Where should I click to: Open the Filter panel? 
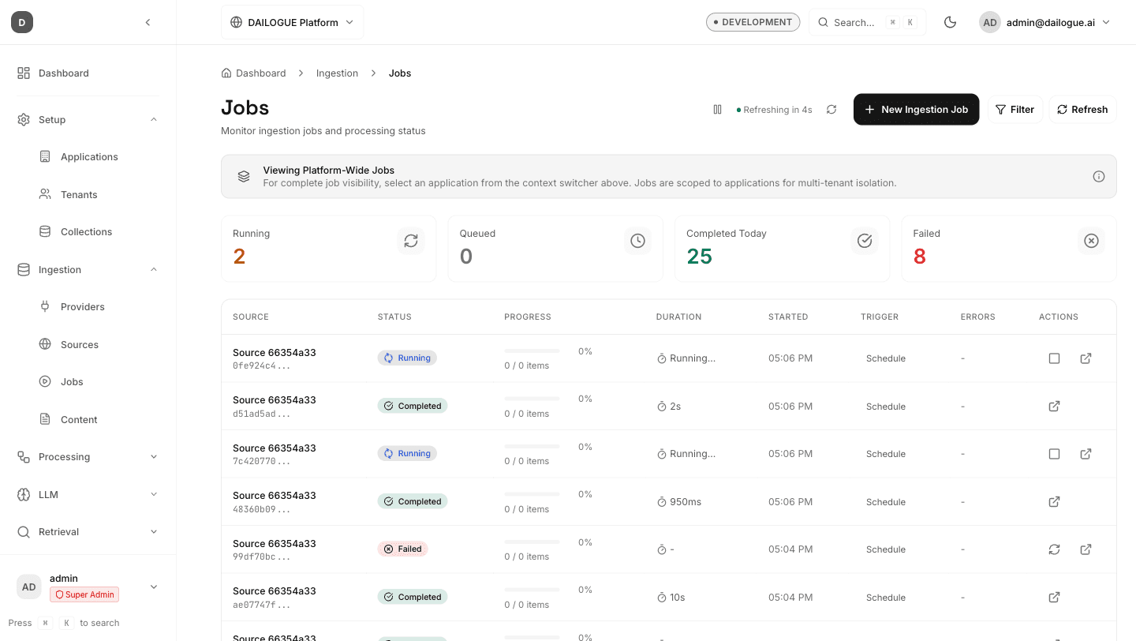pos(1015,109)
